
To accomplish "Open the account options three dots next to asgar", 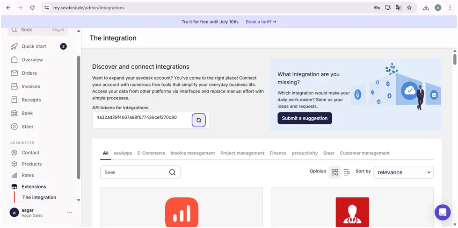I will pos(70,212).
